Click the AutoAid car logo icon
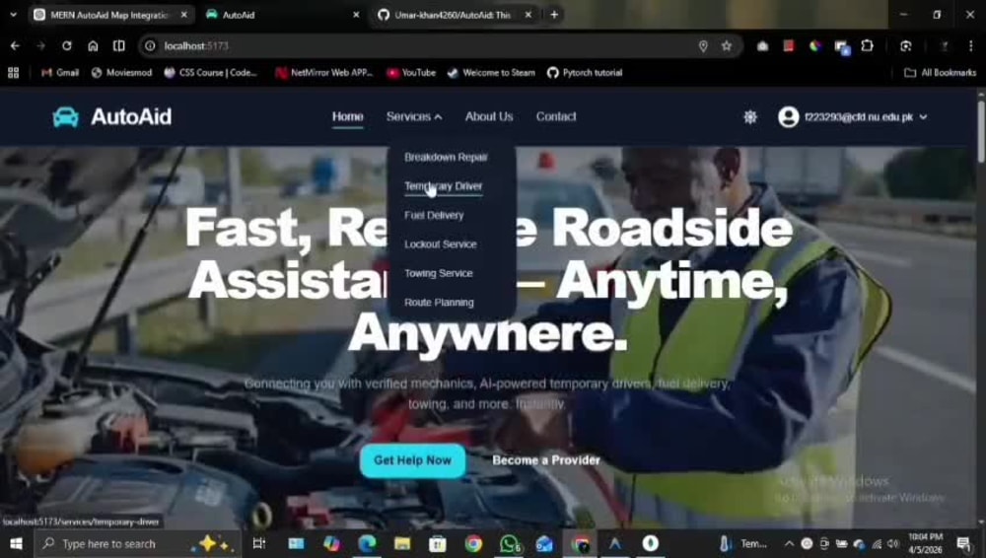986x558 pixels. tap(65, 117)
